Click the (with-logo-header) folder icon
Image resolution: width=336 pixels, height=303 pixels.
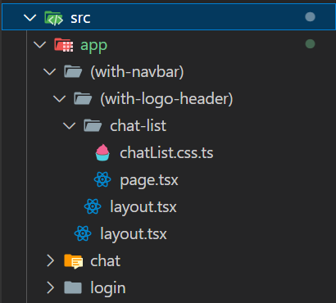[x=83, y=98]
